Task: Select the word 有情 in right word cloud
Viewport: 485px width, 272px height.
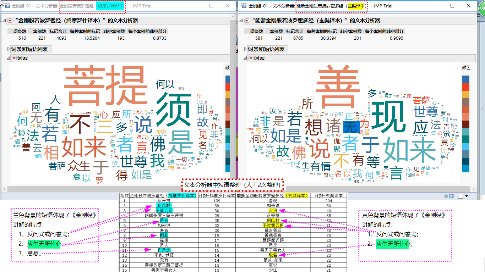Action: [x=321, y=167]
